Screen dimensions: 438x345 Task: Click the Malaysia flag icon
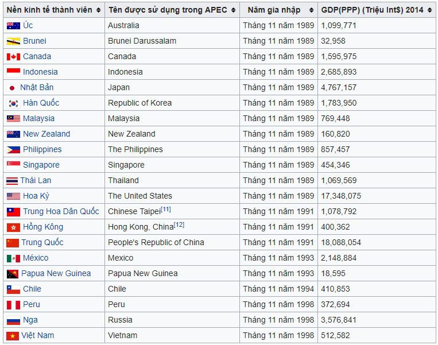13,119
